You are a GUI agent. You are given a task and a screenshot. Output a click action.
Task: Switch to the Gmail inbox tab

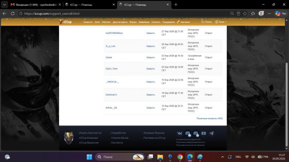(x=36, y=5)
